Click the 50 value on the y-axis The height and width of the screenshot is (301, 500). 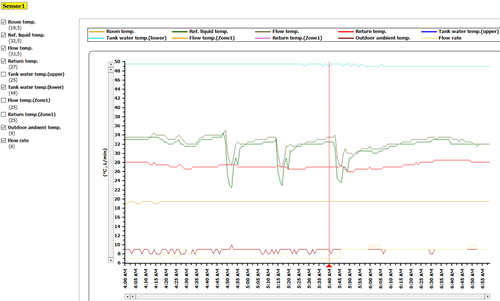tap(117, 61)
